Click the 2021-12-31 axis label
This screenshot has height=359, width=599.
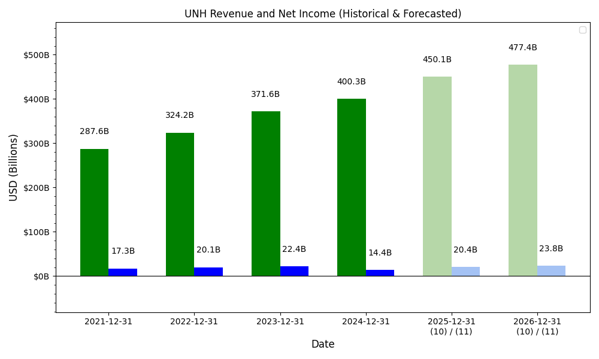108,322
